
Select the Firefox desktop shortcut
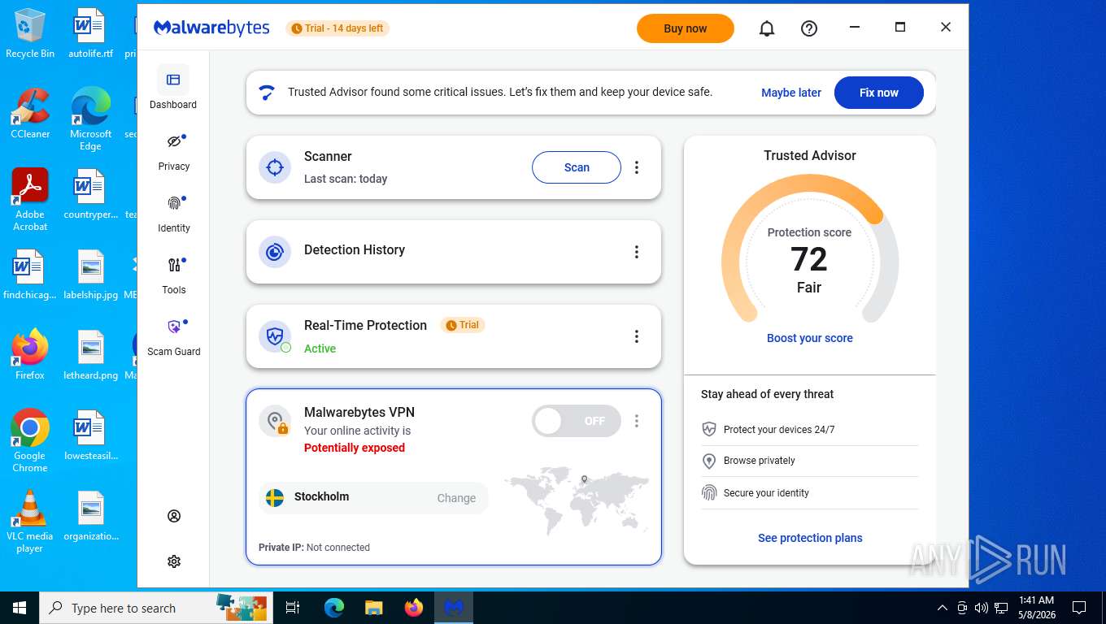[30, 355]
